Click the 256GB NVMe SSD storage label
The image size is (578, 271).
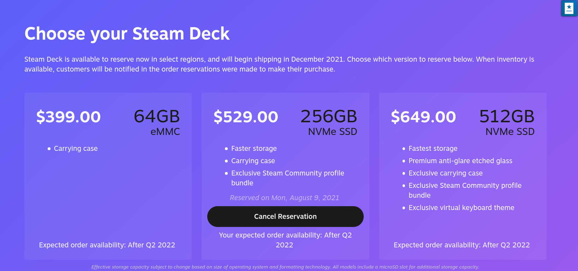tap(329, 122)
